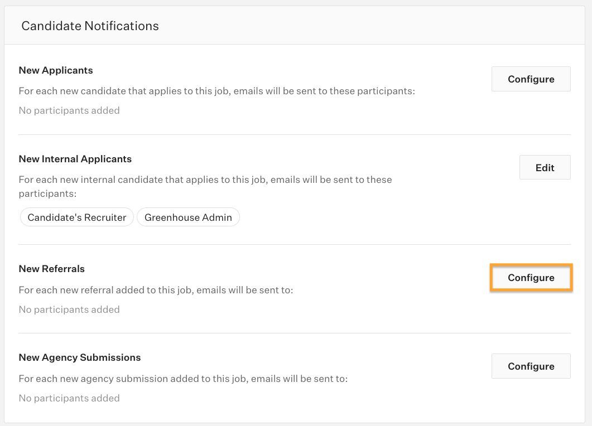The height and width of the screenshot is (426, 592).
Task: Click Configure for New Applicants notifications
Action: [531, 79]
